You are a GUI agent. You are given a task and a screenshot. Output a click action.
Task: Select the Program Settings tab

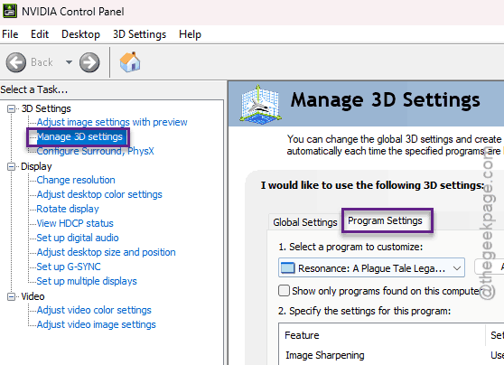pos(385,221)
